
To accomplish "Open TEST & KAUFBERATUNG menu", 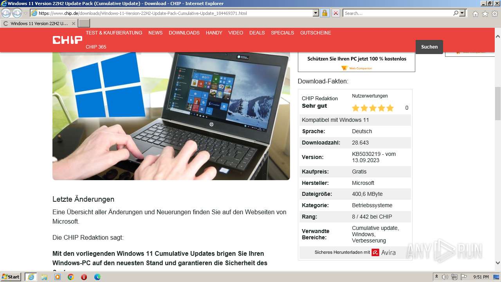I will (x=114, y=33).
